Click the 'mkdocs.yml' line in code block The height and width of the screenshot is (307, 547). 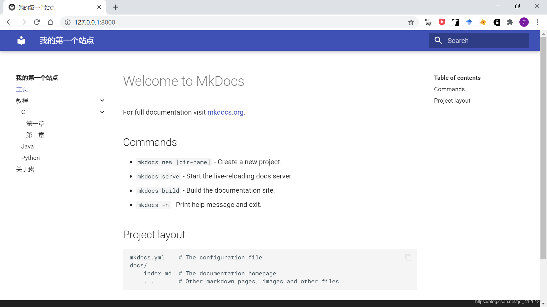(x=197, y=257)
